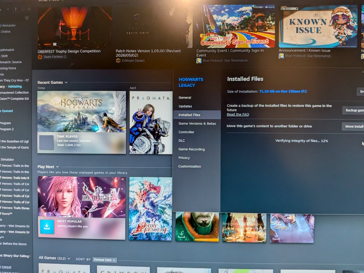Viewport: 364px width, 273px height.
Task: Select Wet Dreams Do sidebar entry
Action: [x=15, y=226]
